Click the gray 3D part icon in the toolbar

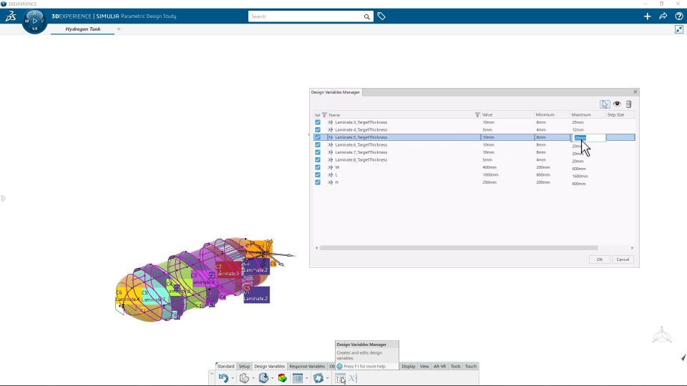[245, 378]
